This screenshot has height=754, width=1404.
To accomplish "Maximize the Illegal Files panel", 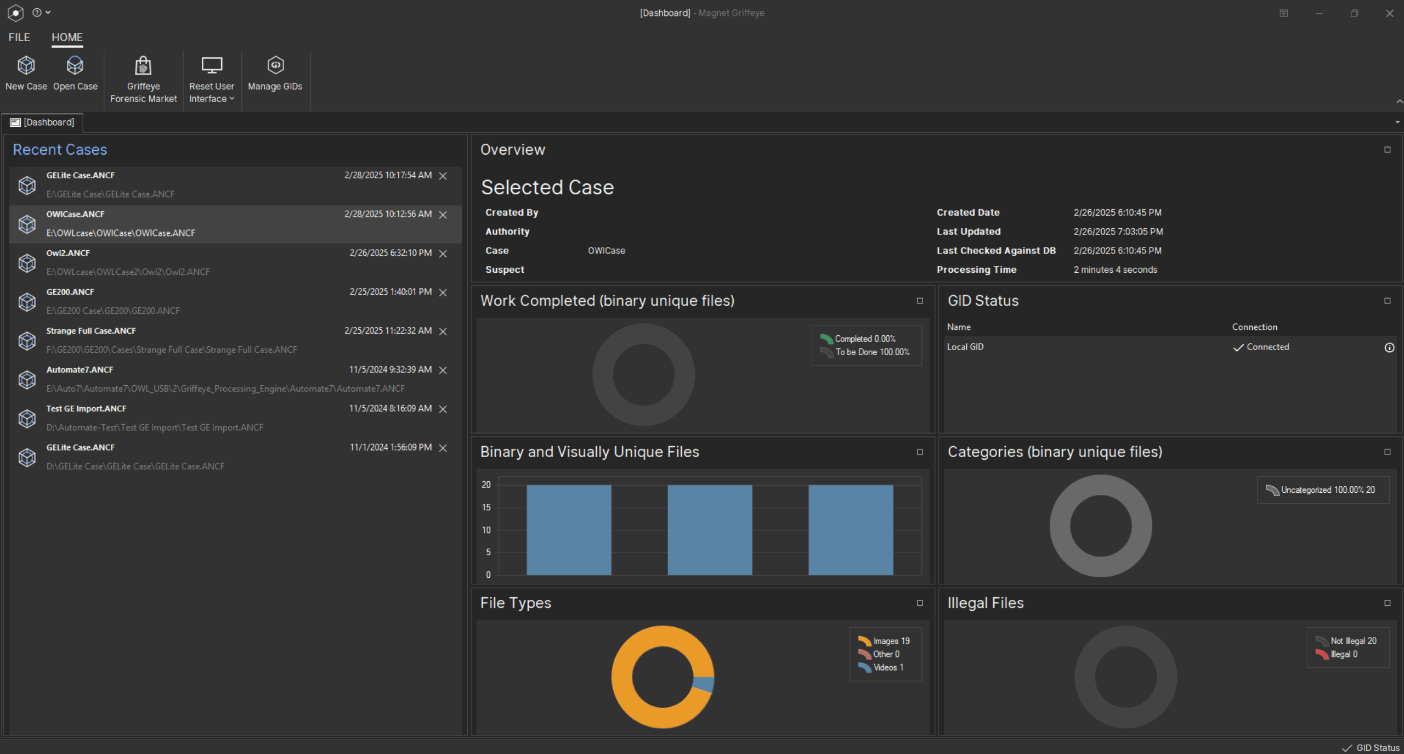I will coord(1387,603).
